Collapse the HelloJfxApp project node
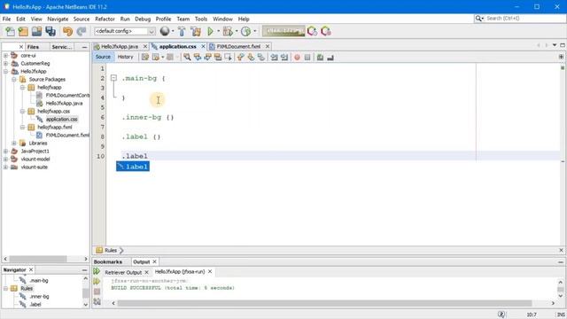567x319 pixels. click(x=6, y=71)
